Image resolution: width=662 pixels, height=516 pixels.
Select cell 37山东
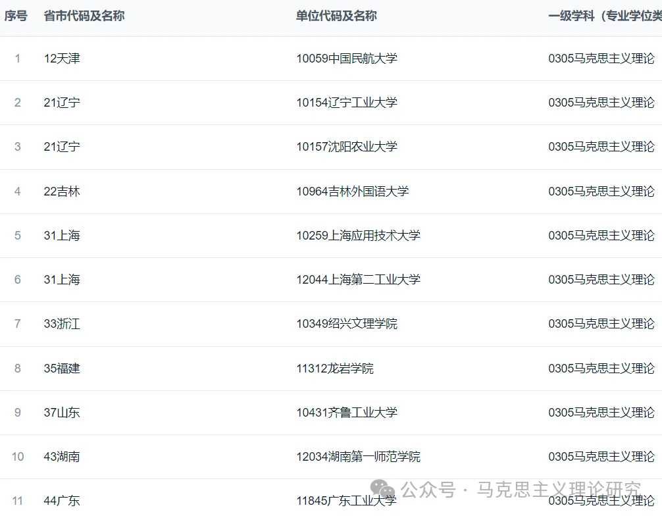(x=62, y=413)
